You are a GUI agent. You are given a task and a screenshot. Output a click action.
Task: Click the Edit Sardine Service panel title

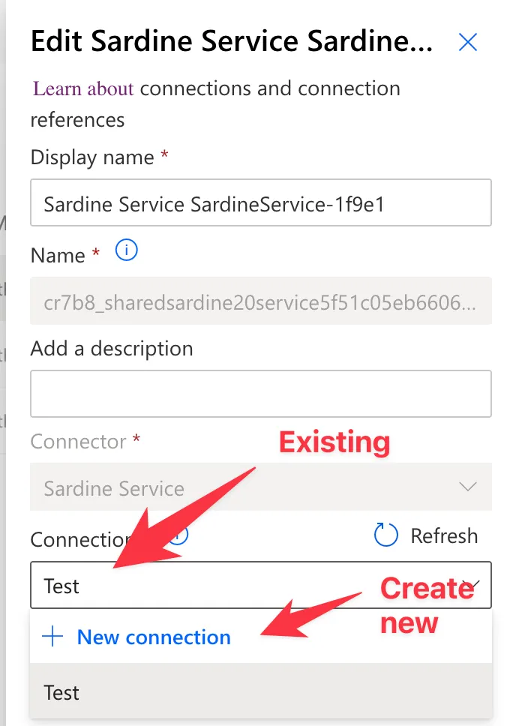(x=232, y=43)
